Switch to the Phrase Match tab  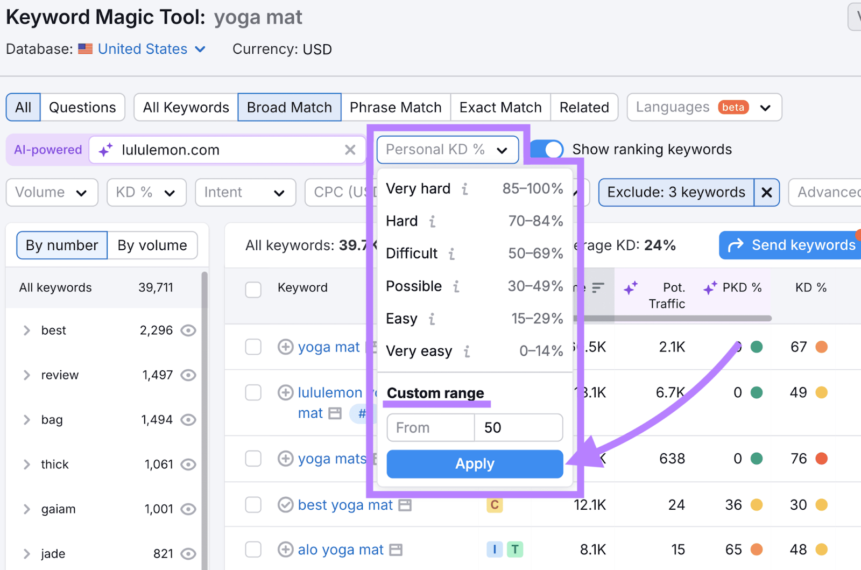point(396,107)
